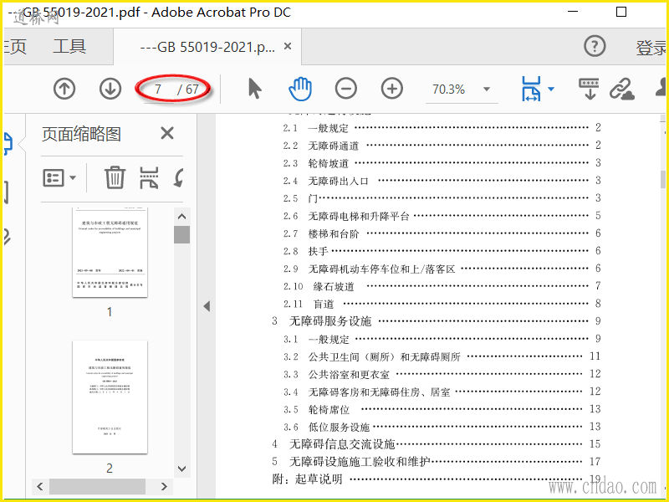Close the 页面缩略图 panel

point(167,133)
